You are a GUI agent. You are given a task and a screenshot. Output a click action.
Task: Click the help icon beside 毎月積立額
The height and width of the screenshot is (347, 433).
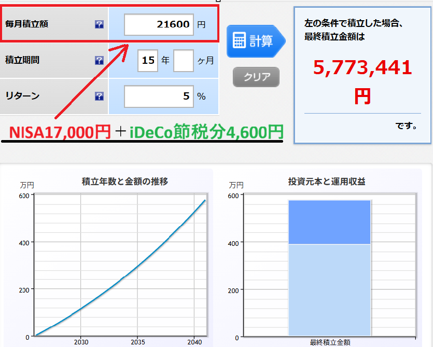pyautogui.click(x=99, y=24)
